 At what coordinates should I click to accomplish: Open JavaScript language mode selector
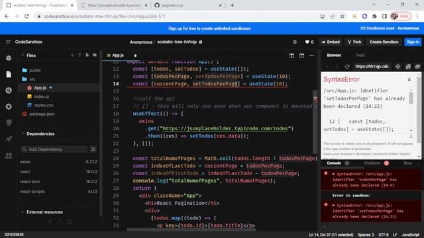point(411,235)
